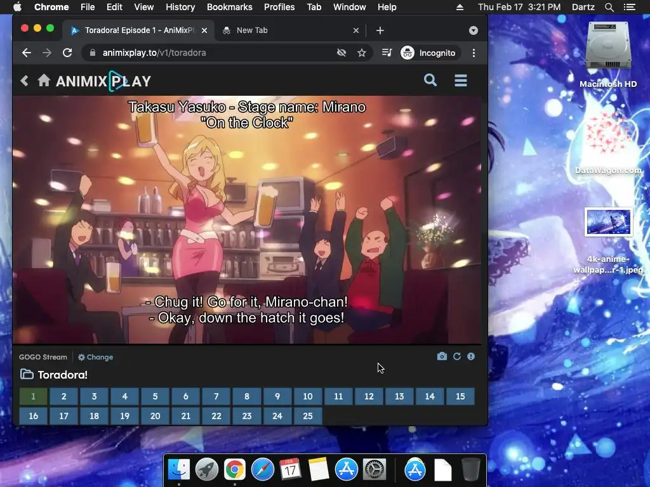Viewport: 650px width, 487px height.
Task: Pick episode 23
Action: pyautogui.click(x=247, y=416)
